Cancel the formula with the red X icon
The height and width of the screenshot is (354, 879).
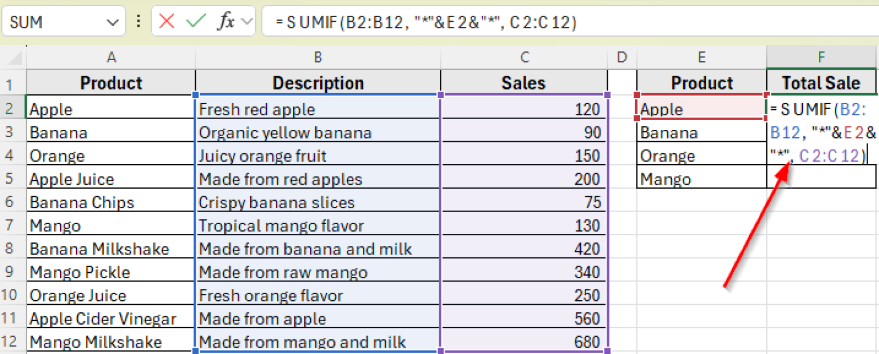coord(167,22)
